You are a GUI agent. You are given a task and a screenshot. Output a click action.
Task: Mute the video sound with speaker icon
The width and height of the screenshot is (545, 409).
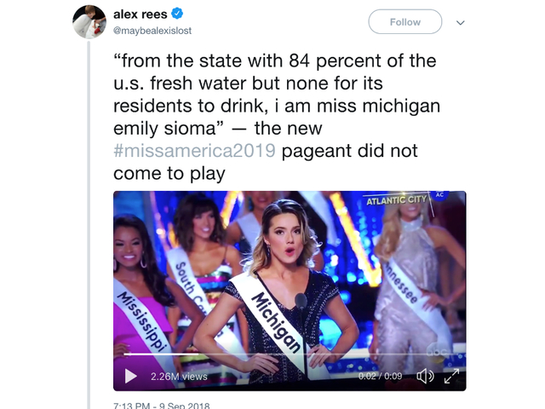point(425,376)
